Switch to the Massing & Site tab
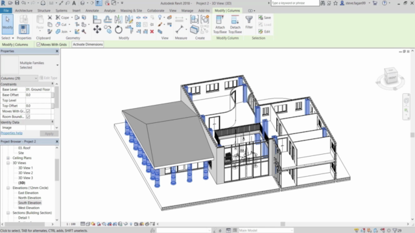 131,10
